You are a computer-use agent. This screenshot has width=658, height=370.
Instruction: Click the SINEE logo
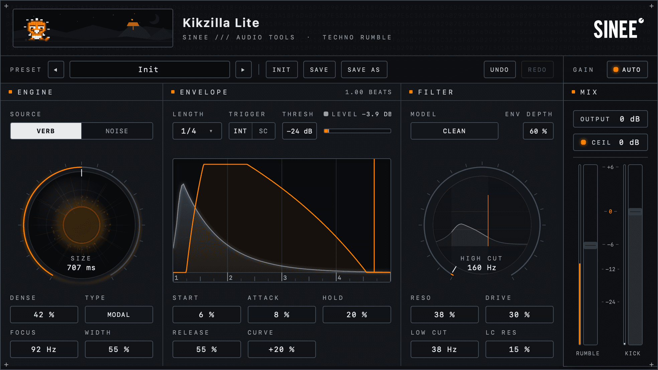coord(618,29)
